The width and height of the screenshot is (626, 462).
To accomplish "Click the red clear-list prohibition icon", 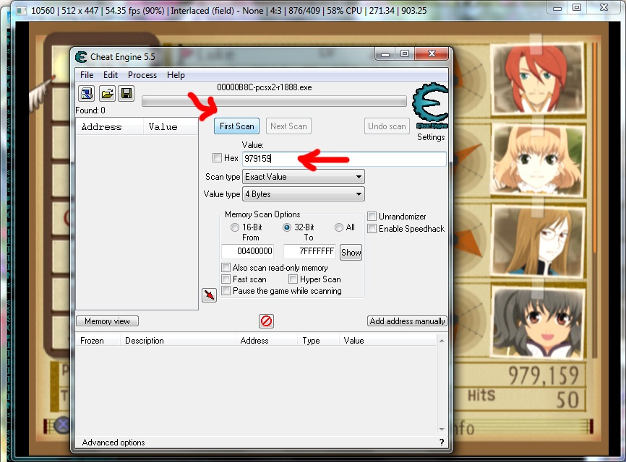I will coord(266,321).
